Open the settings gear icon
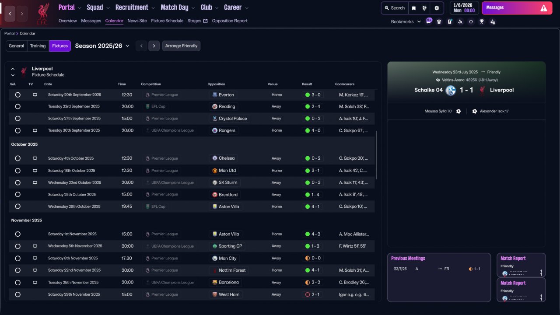Viewport: 560px width, 315px height. click(x=437, y=8)
